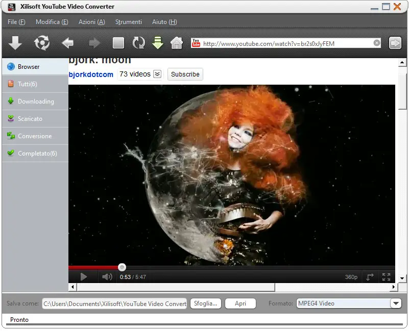
Task: Toggle fullscreen on the video player
Action: (x=387, y=277)
